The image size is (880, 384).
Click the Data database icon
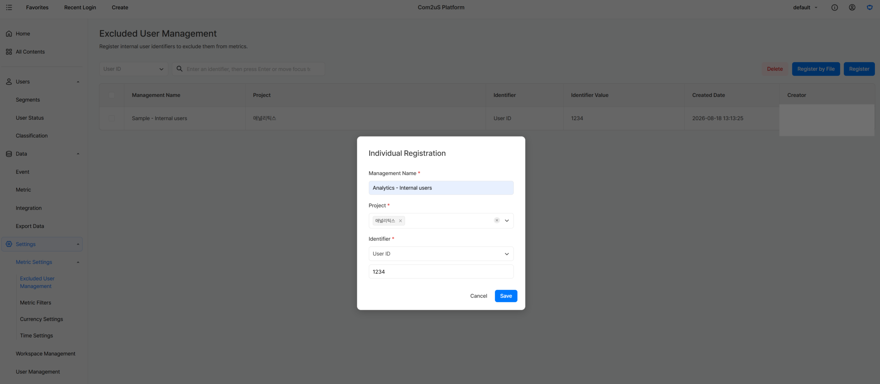pyautogui.click(x=9, y=154)
